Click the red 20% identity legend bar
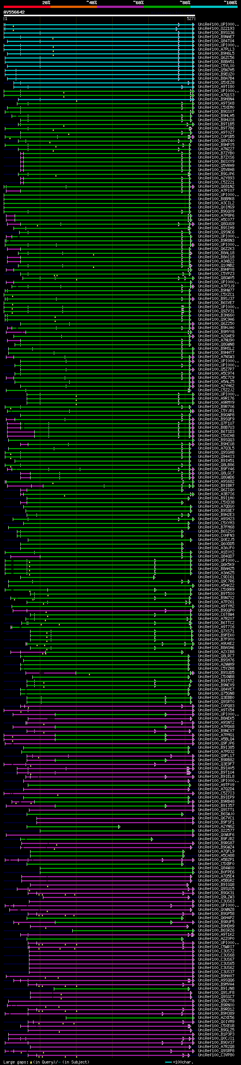The height and width of the screenshot is (1065, 241). (x=27, y=7)
